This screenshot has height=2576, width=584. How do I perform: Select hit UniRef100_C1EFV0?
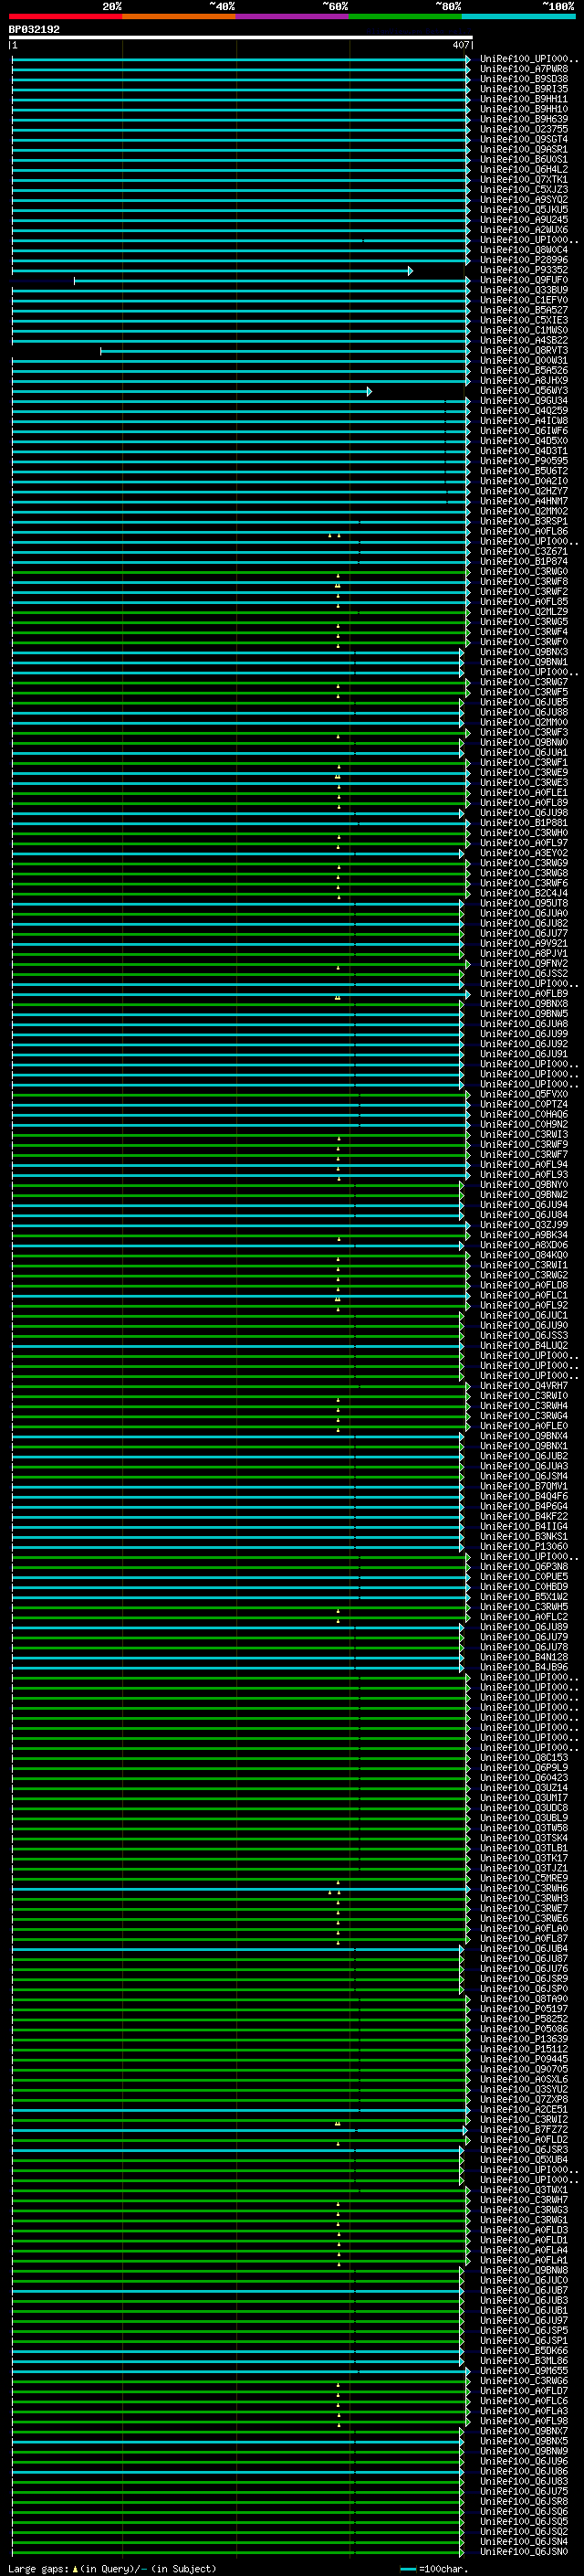pyautogui.click(x=524, y=300)
